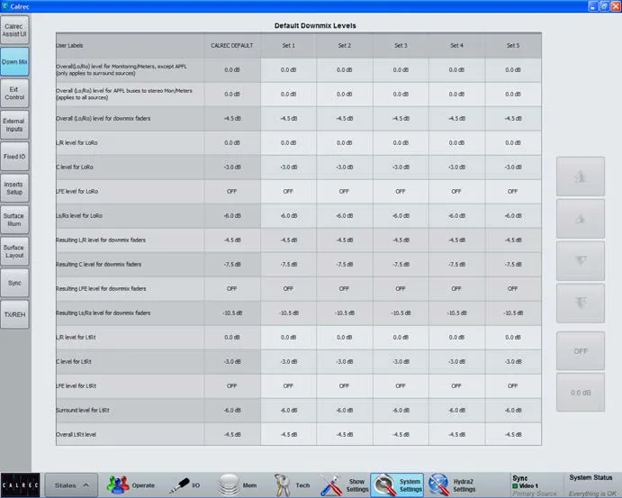Click the small step up arrow button
The height and width of the screenshot is (498, 622).
coord(581,219)
